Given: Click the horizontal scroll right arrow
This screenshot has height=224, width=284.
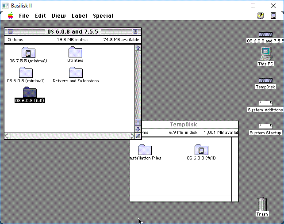Looking at the screenshot, I should click(x=131, y=136).
